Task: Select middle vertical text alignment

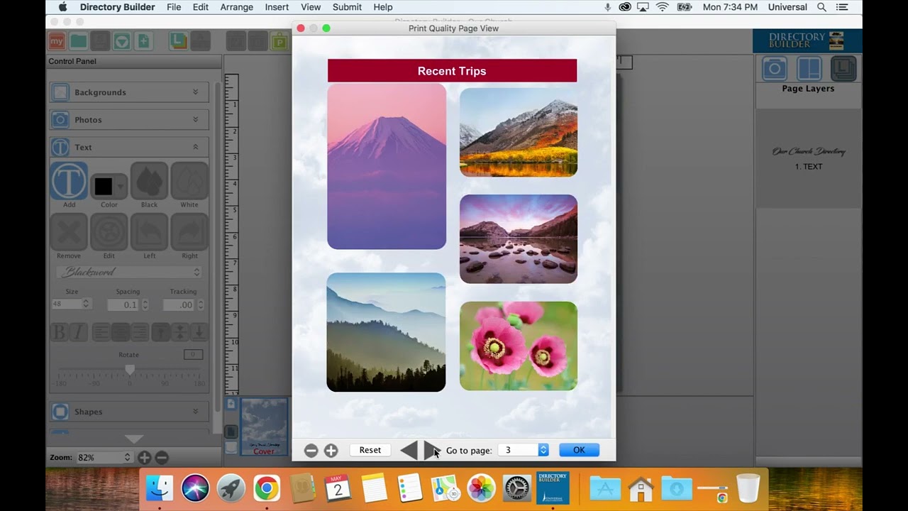Action: [180, 331]
